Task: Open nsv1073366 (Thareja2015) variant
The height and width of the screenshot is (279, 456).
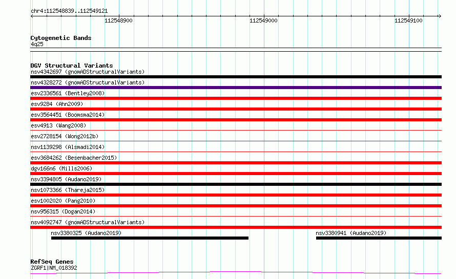Action: 68,190
